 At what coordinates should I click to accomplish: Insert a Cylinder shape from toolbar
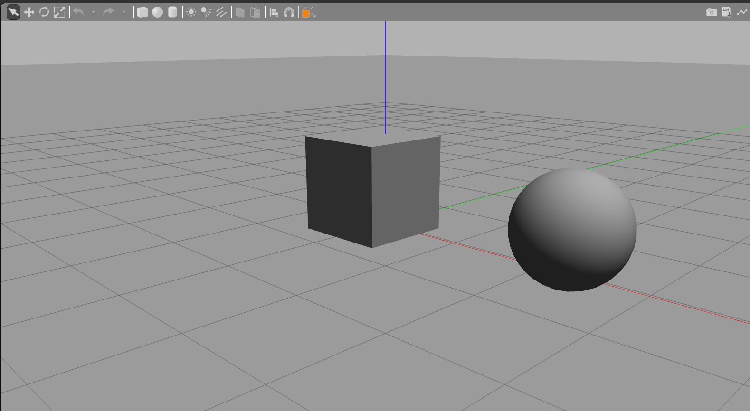[x=172, y=12]
